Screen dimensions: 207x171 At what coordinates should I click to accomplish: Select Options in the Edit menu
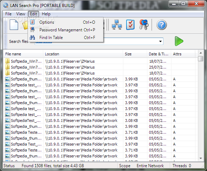[66, 22]
